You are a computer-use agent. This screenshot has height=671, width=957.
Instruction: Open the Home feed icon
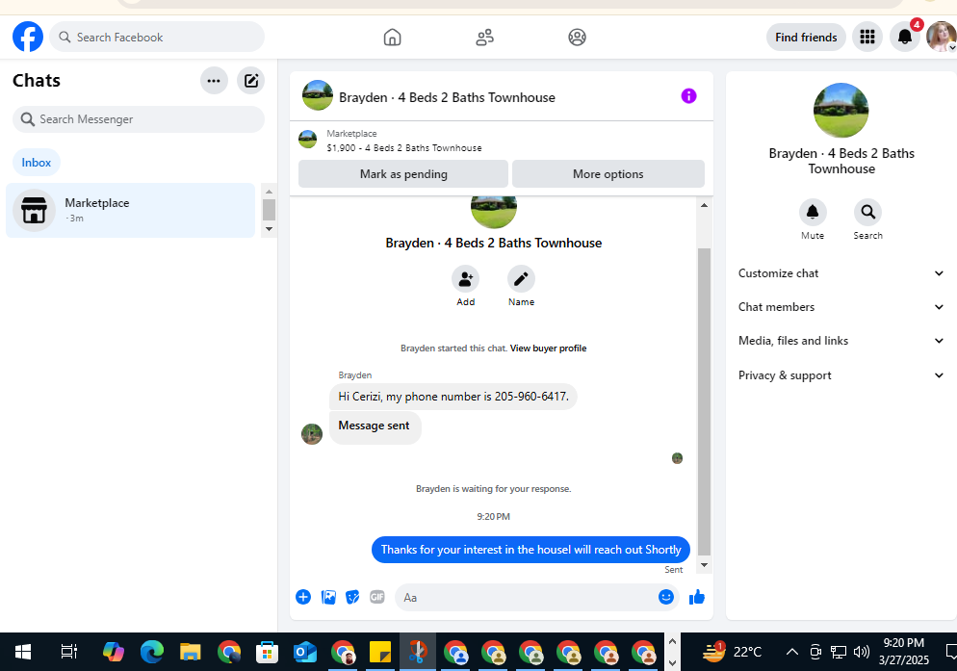[x=392, y=38]
